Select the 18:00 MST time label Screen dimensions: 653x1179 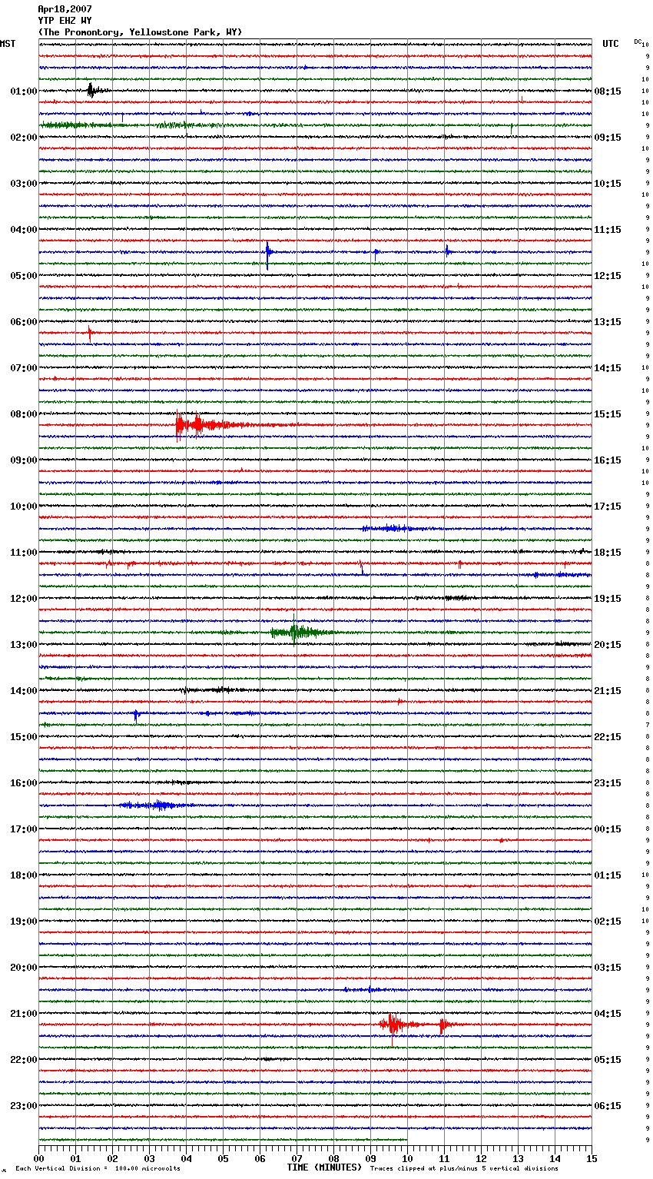coord(24,875)
